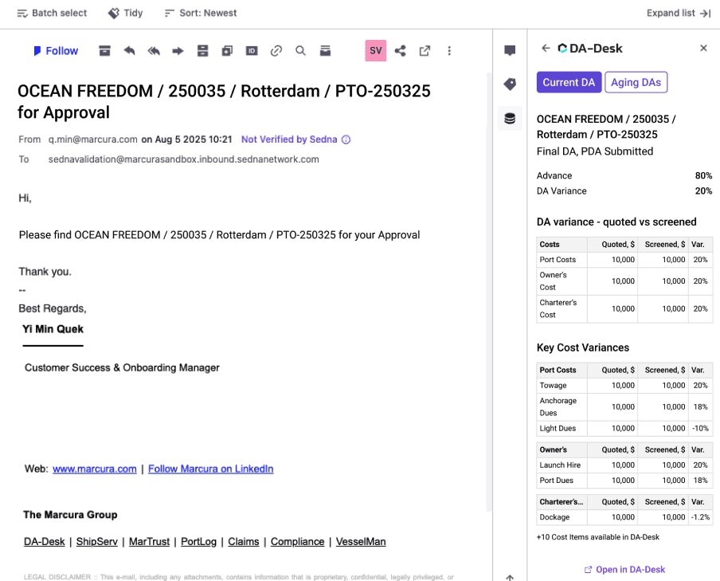Image resolution: width=720 pixels, height=581 pixels.
Task: Click the stacked drawers icon in toolbar
Action: tap(202, 50)
